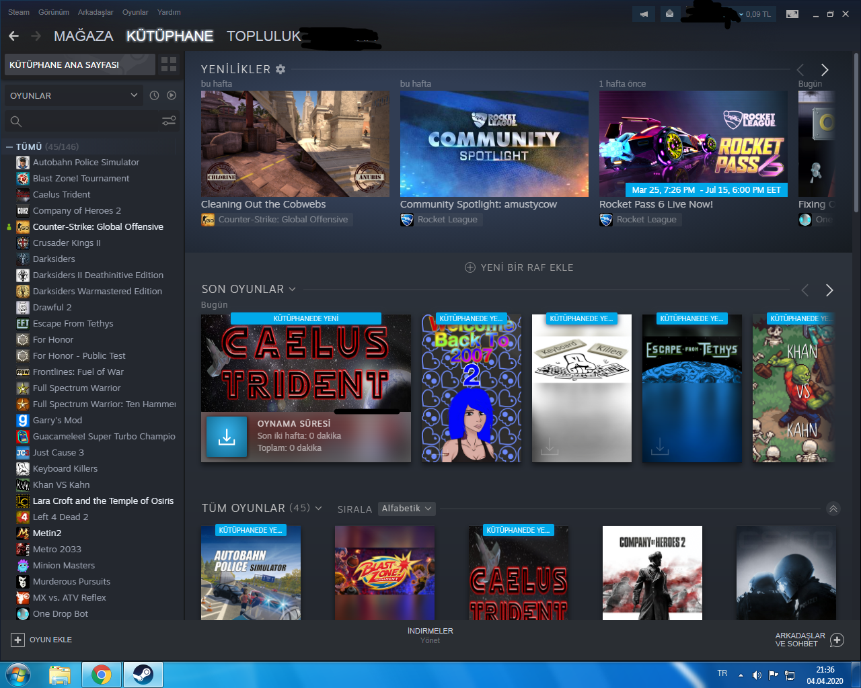Go to previous Son Oyunlar items
This screenshot has width=861, height=688.
[805, 290]
